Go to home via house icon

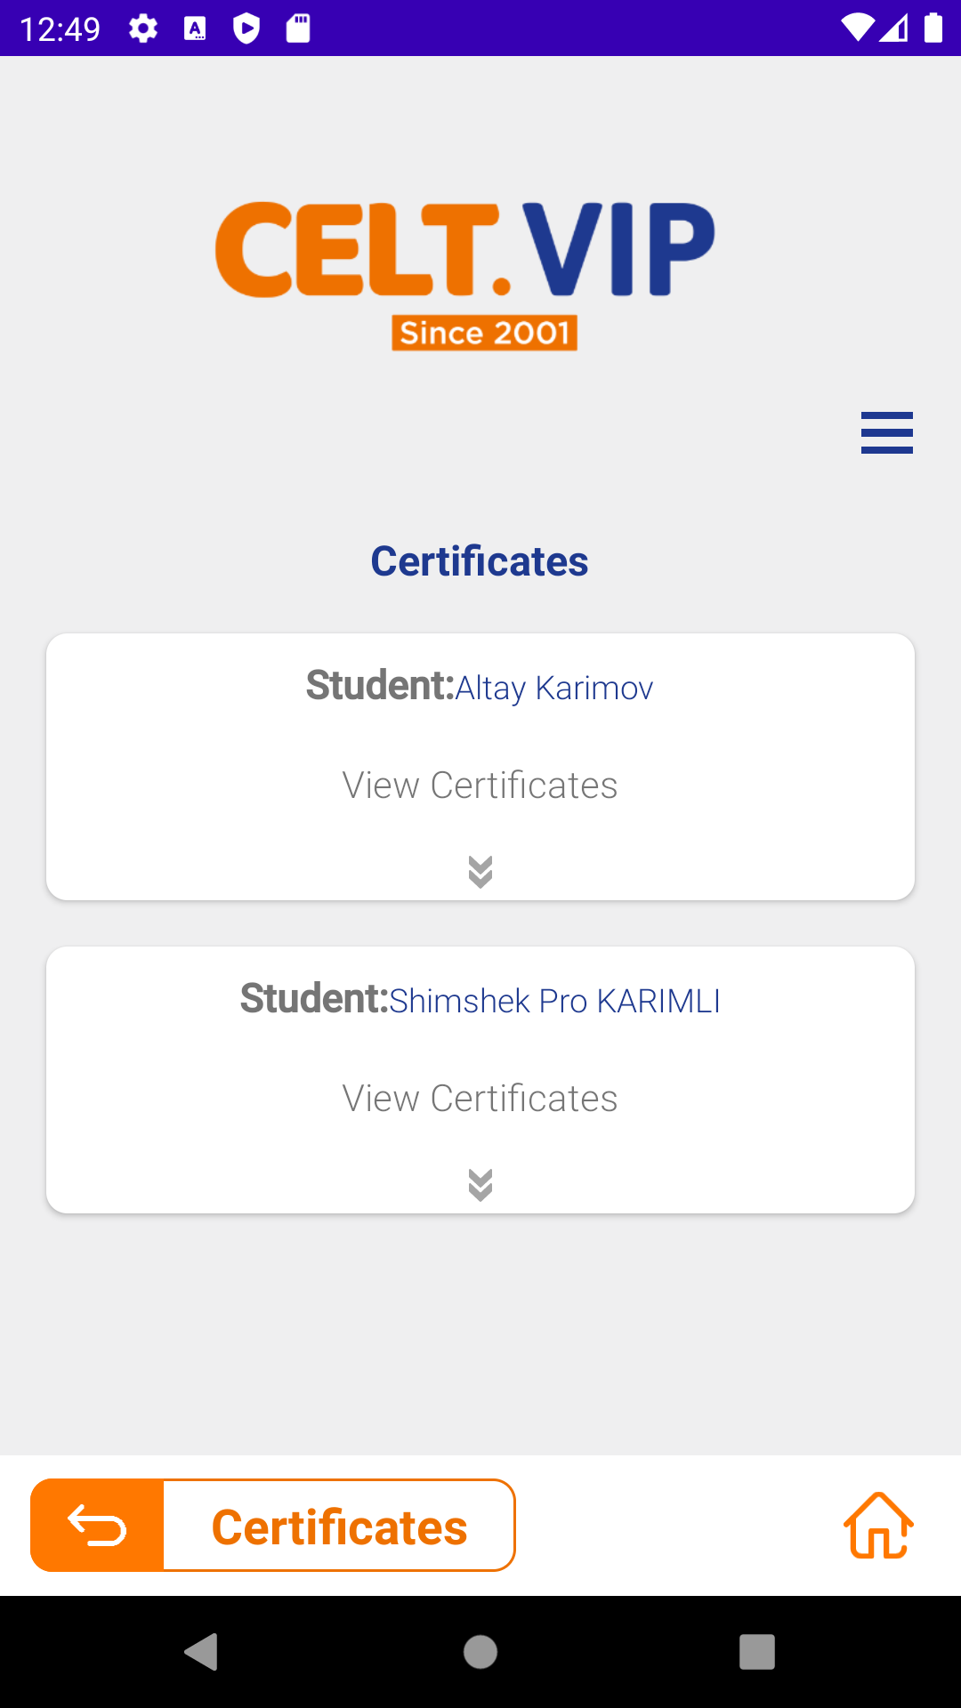(x=878, y=1526)
